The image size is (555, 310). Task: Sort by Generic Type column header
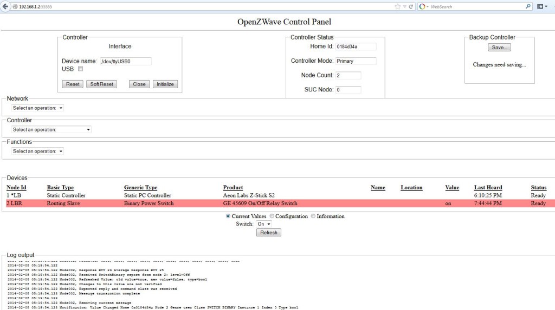pos(140,187)
